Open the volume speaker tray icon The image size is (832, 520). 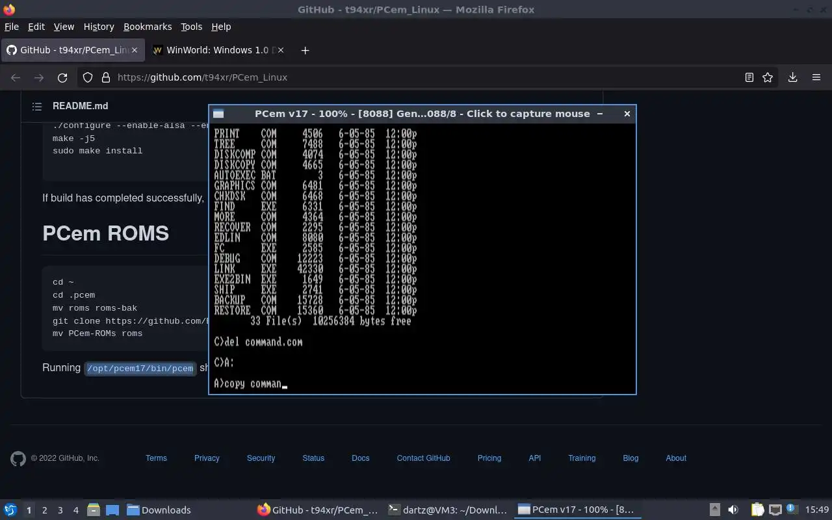click(733, 510)
